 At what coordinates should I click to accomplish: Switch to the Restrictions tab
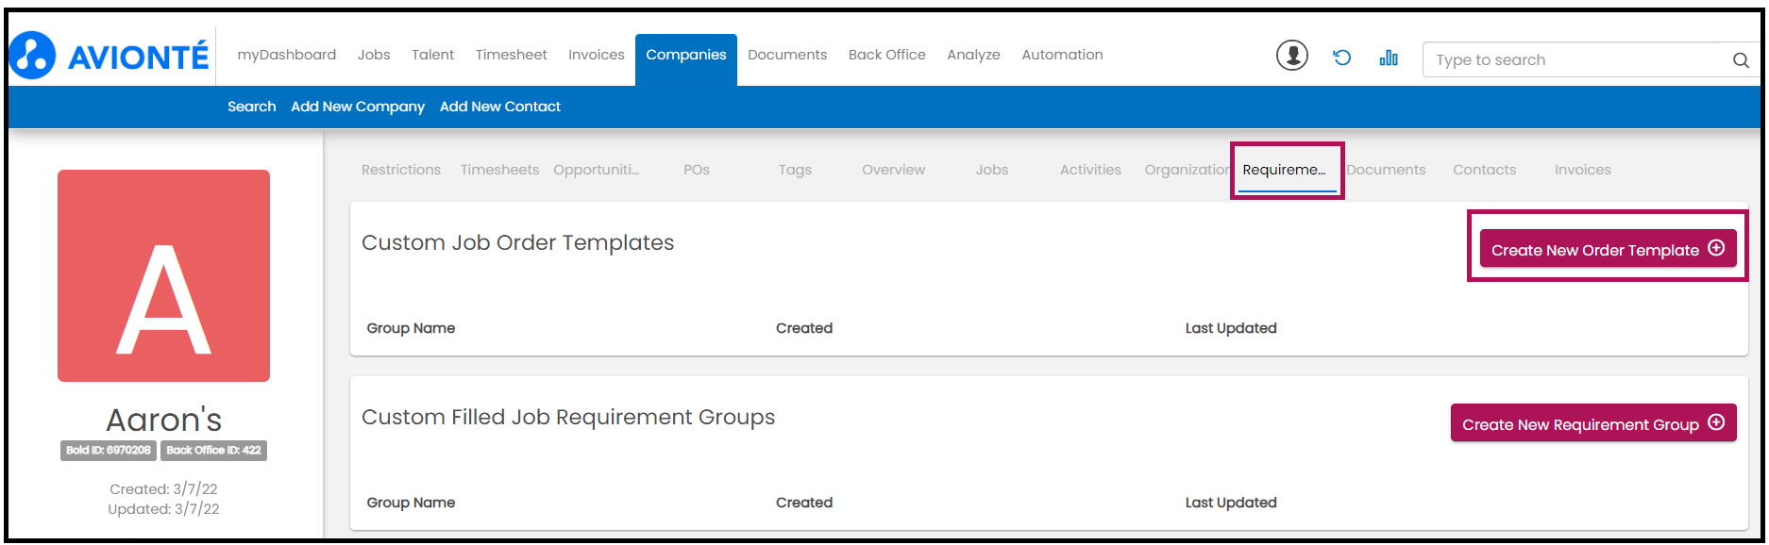tap(401, 170)
